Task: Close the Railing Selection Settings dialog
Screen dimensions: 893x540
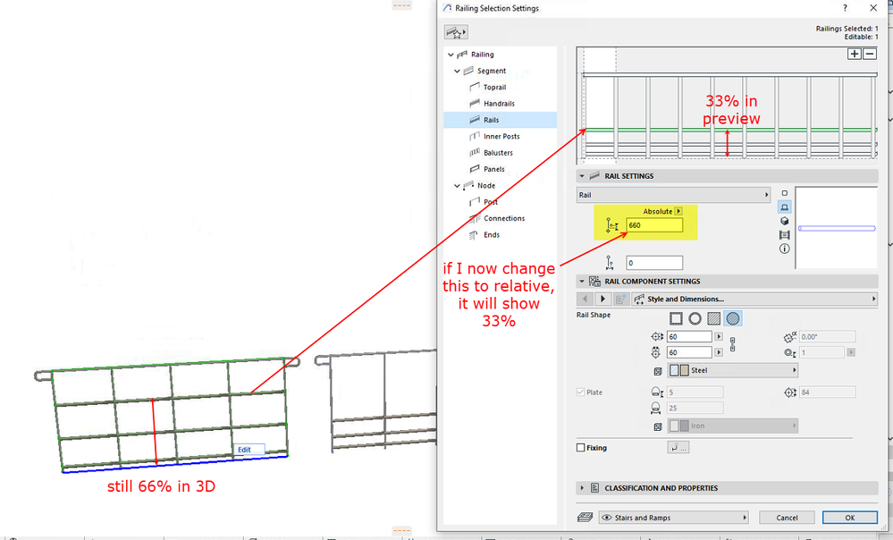Action: pyautogui.click(x=873, y=8)
